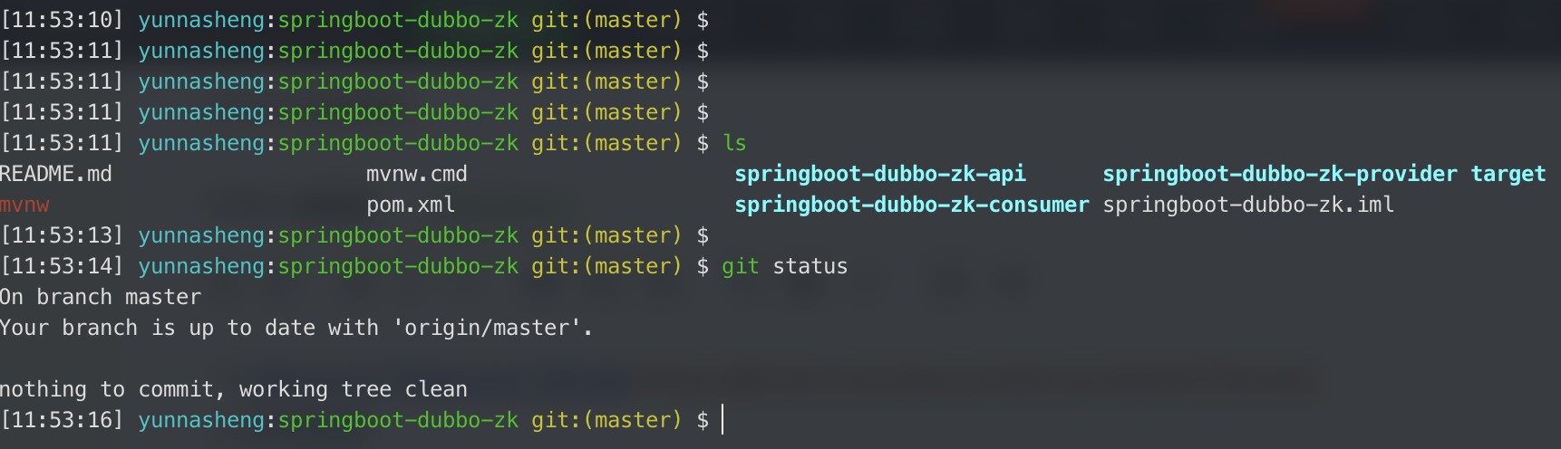Viewport: 1561px width, 449px height.
Task: Select the target directory name
Action: [1508, 174]
